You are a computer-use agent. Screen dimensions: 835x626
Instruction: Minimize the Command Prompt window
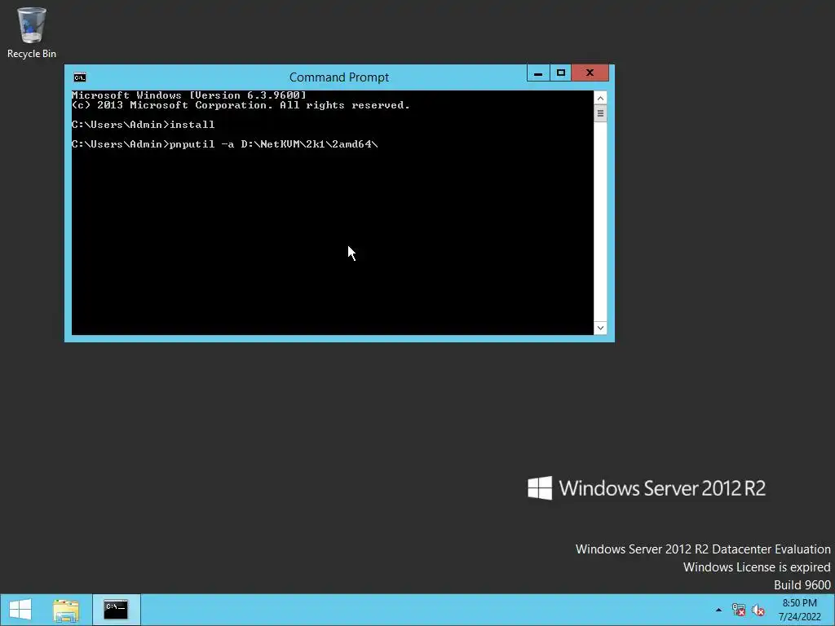coord(538,73)
